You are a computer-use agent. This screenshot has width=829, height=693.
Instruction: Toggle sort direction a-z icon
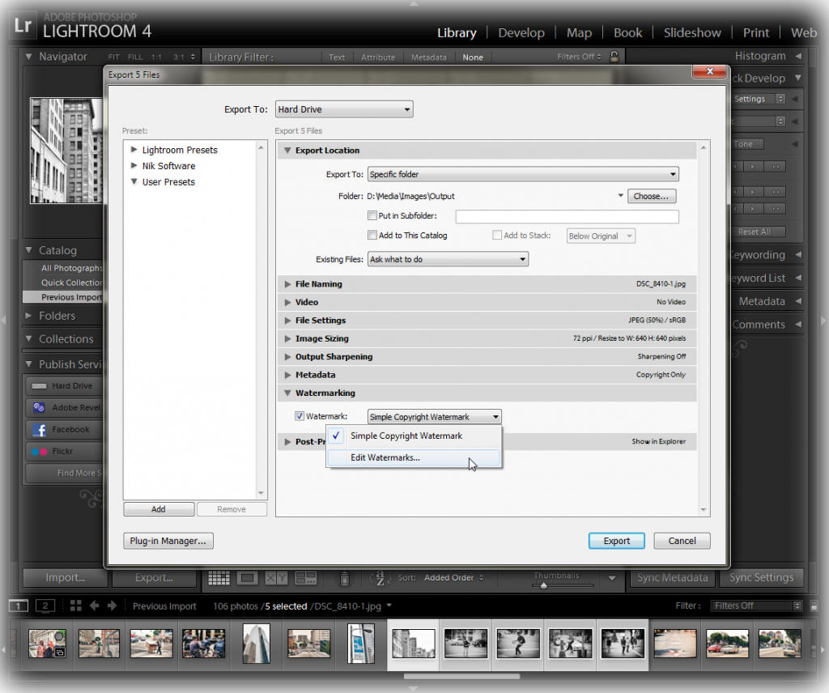(x=380, y=578)
